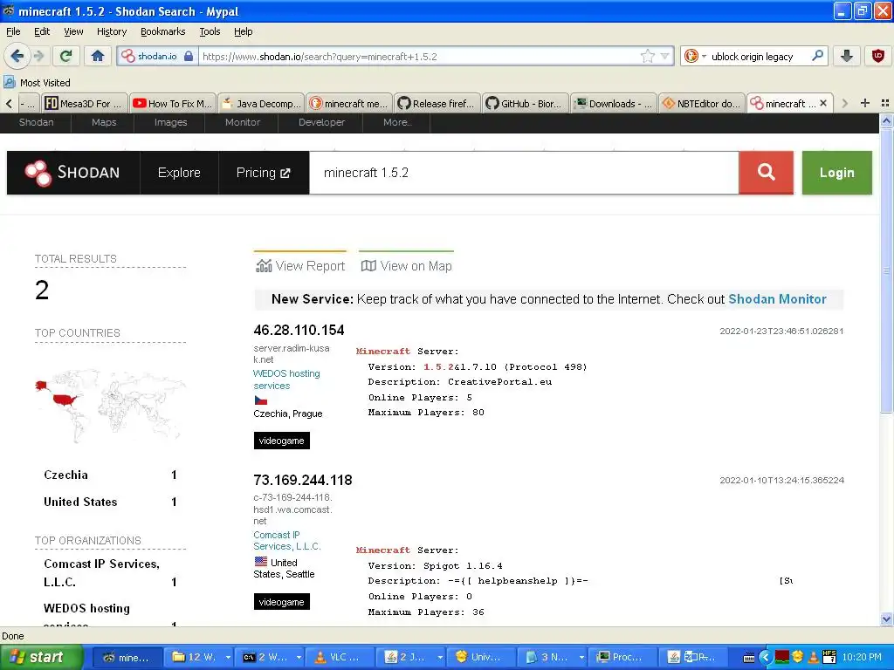
Task: Go back with the browser back arrow
Action: coord(17,56)
